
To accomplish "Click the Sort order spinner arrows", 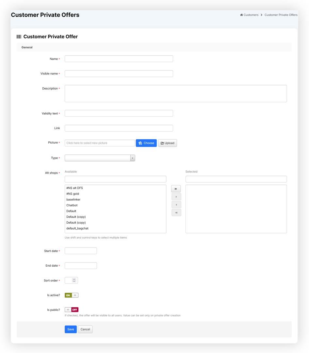I will 74,280.
